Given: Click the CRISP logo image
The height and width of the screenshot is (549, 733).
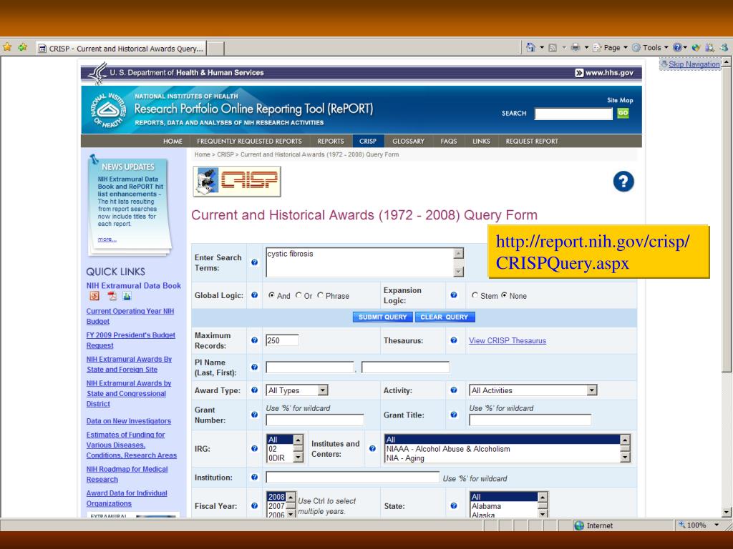Looking at the screenshot, I should (237, 181).
